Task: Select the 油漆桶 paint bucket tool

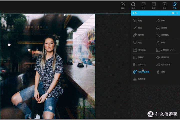Action: coord(161,28)
